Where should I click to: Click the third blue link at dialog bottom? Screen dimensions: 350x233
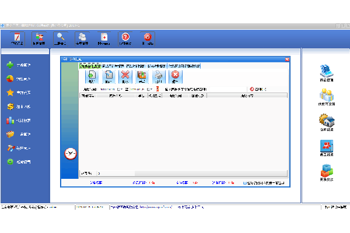click(182, 182)
